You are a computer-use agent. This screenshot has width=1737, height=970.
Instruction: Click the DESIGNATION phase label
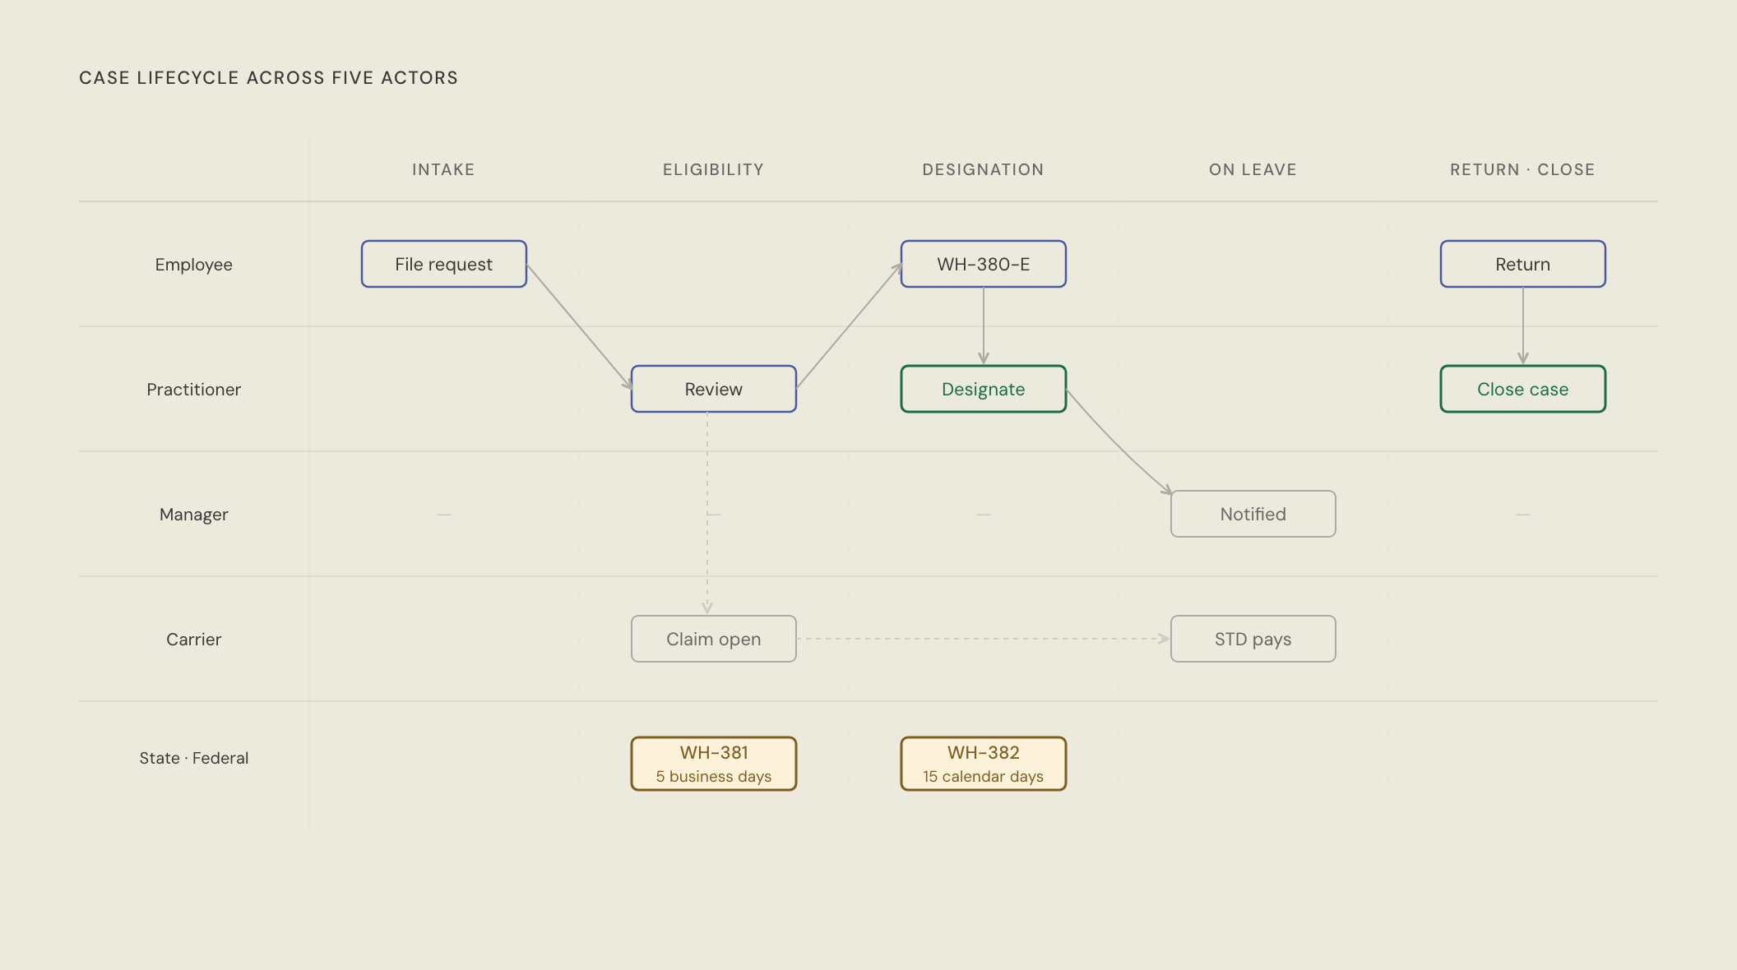point(983,169)
